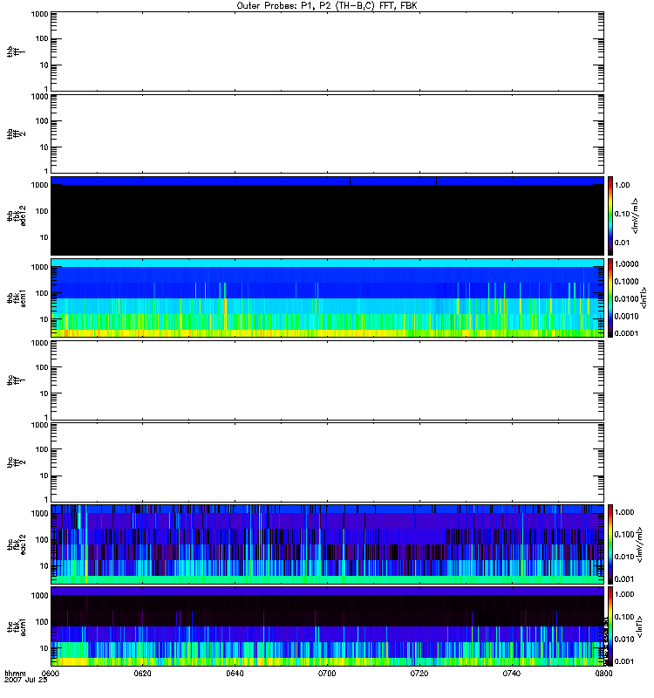Viewport: 654px width, 698px height.
Task: Click the thc fbk edc12 spectrogram panel
Action: pos(327,543)
